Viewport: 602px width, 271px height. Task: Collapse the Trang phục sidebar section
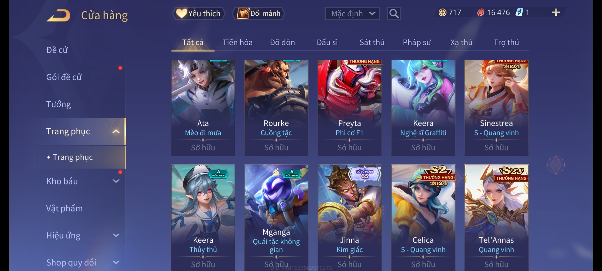tap(116, 131)
